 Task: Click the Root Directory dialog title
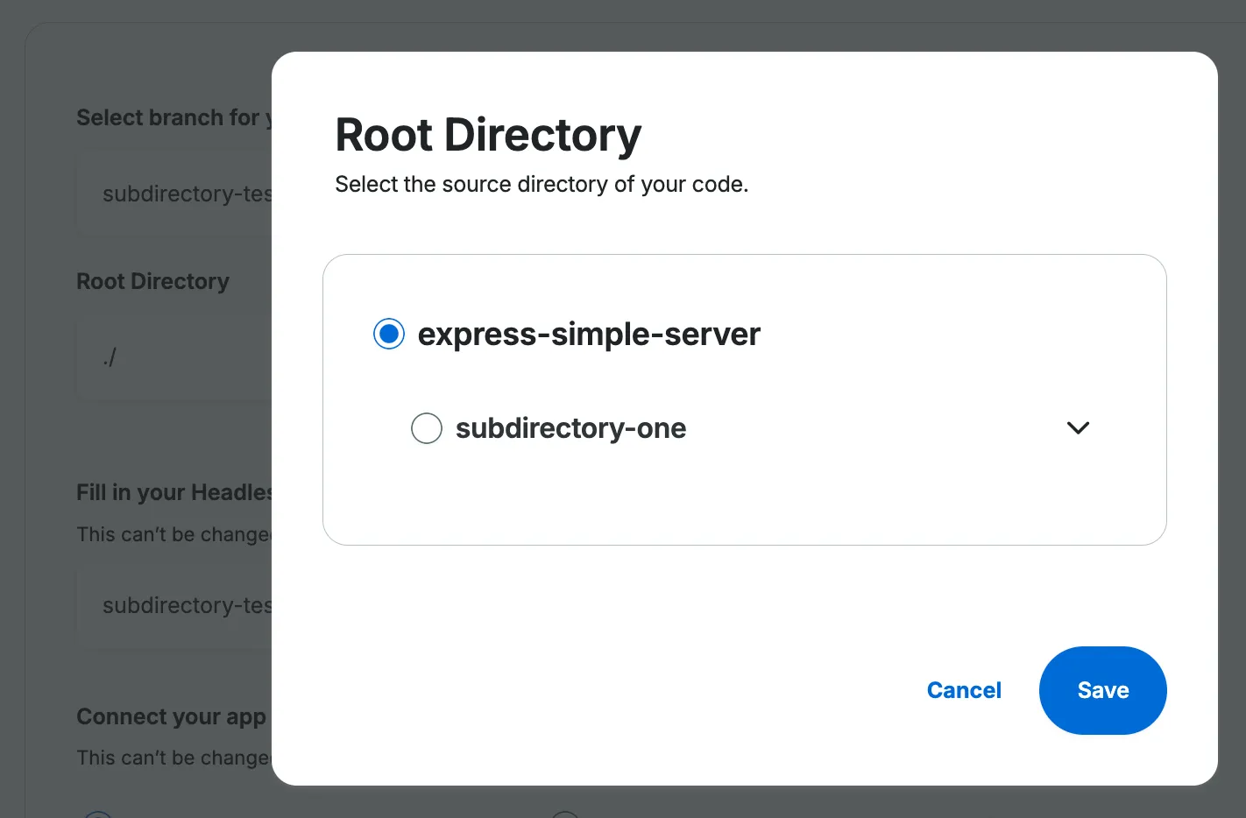488,133
